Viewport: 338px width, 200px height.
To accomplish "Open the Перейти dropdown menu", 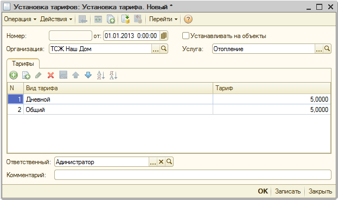I will pyautogui.click(x=163, y=19).
